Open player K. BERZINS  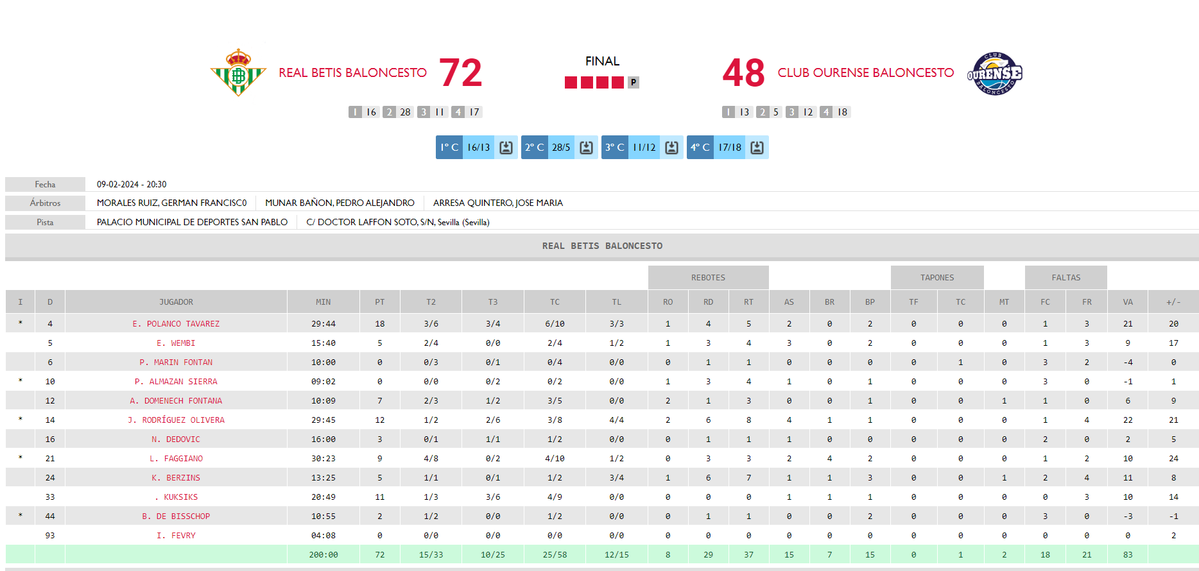click(x=176, y=478)
